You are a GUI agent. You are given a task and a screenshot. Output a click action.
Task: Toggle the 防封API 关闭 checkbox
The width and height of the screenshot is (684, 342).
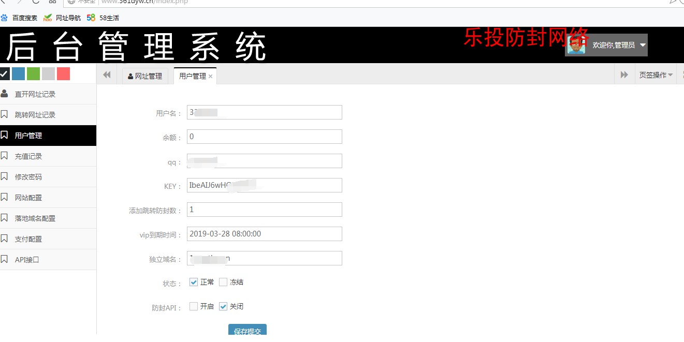(223, 306)
